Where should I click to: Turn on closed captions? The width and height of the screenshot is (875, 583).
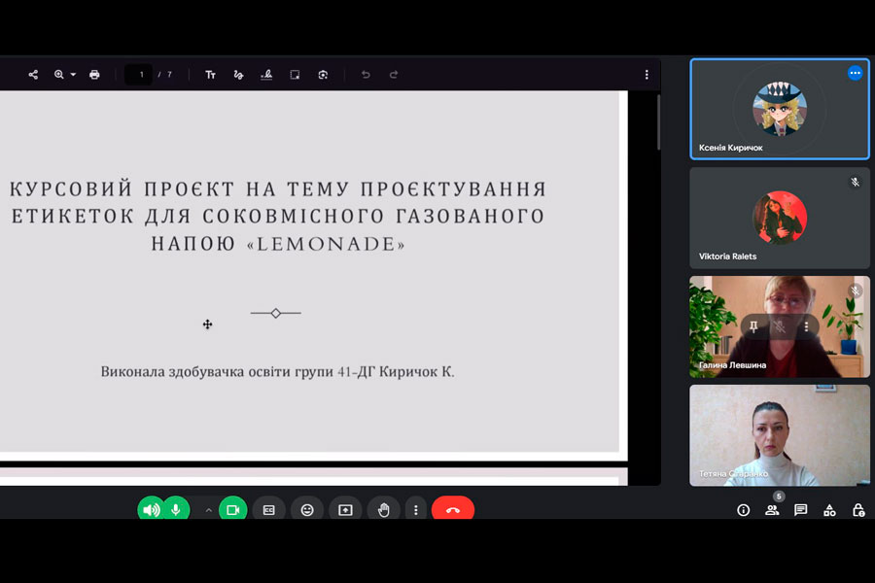(x=269, y=510)
